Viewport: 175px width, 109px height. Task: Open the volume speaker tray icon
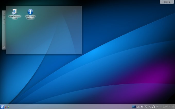click(x=142, y=107)
